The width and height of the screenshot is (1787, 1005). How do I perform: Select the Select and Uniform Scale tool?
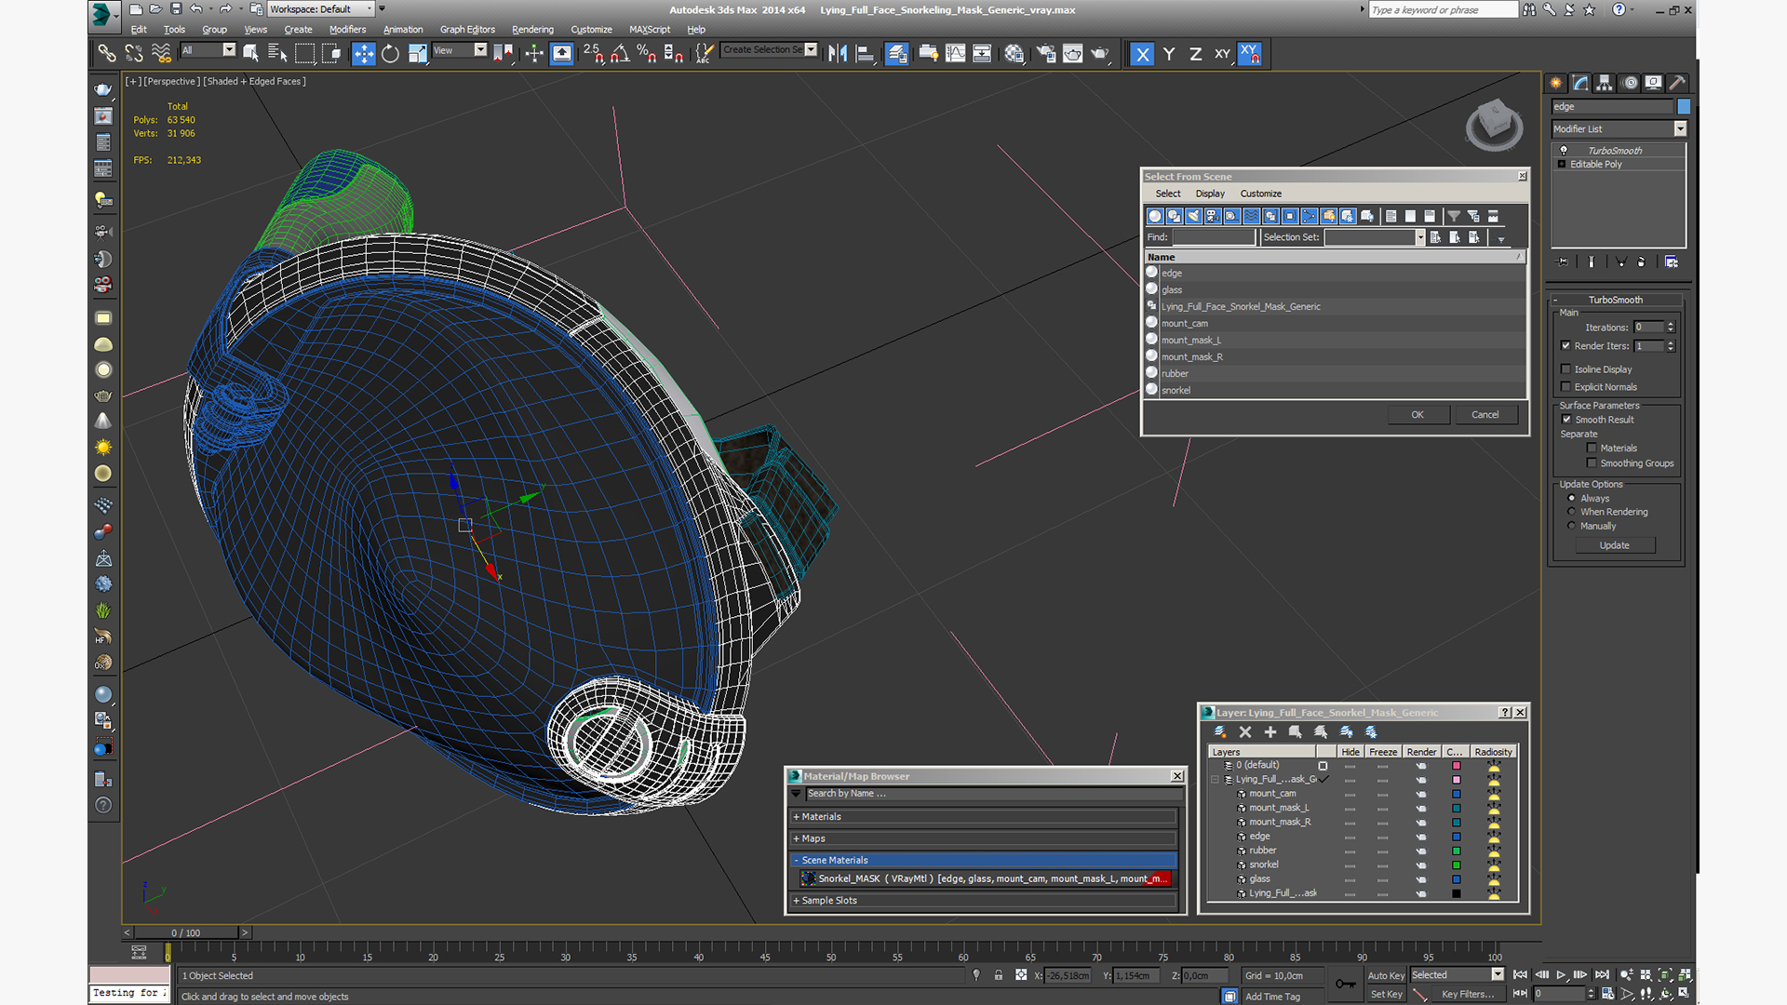pos(417,54)
